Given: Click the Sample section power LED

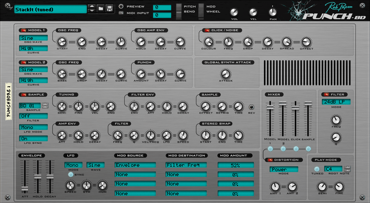Looking at the screenshot, I should click(22, 94).
